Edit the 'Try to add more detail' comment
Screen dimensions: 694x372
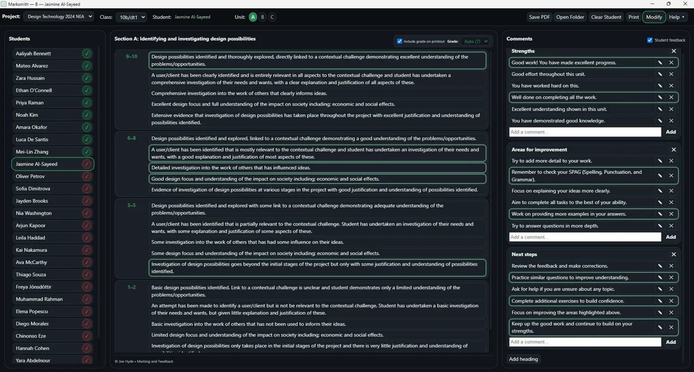click(660, 161)
